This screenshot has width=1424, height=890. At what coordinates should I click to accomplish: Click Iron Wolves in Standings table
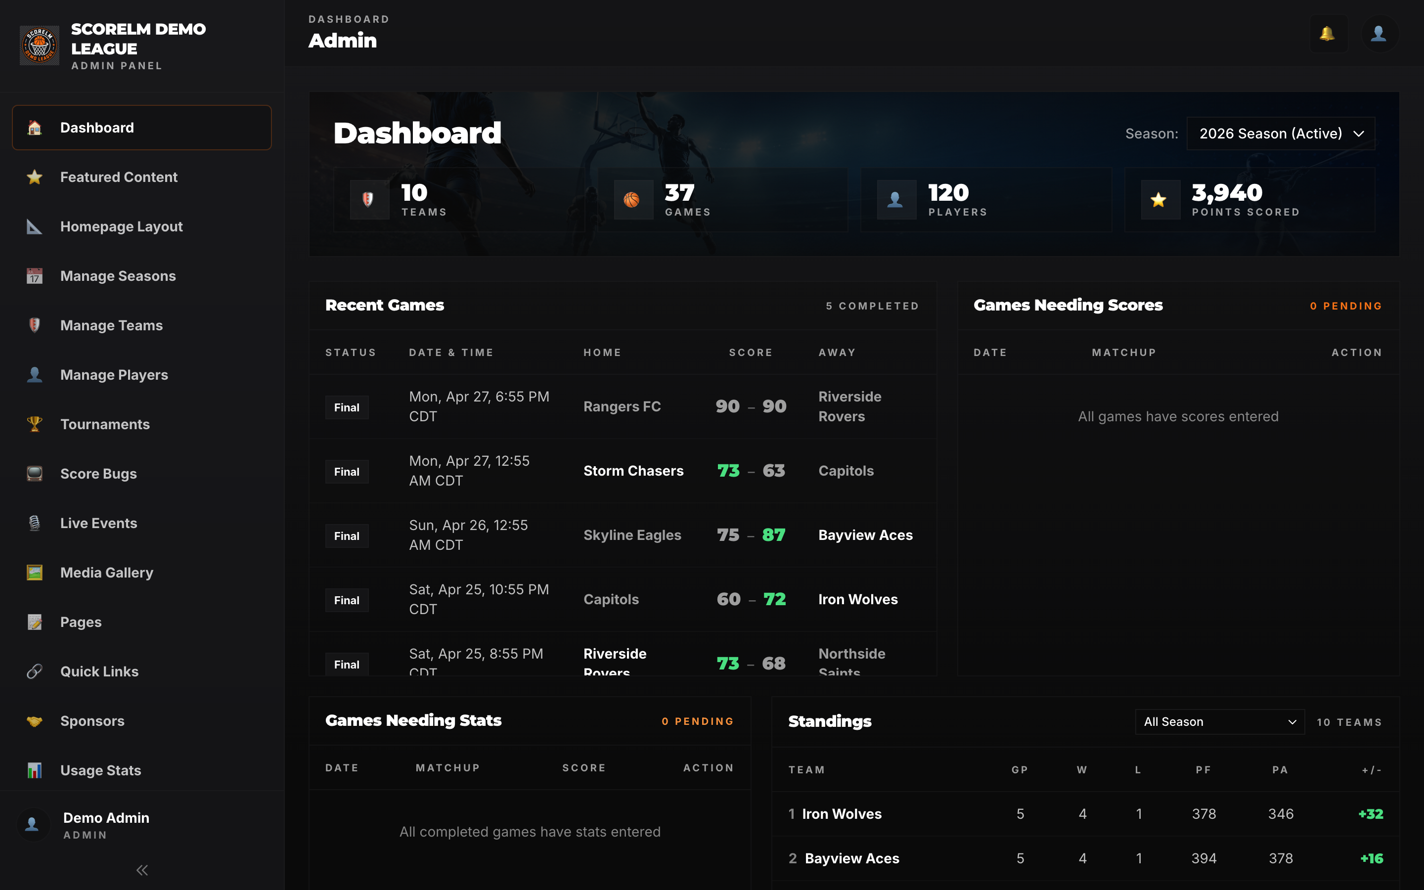pyautogui.click(x=842, y=814)
